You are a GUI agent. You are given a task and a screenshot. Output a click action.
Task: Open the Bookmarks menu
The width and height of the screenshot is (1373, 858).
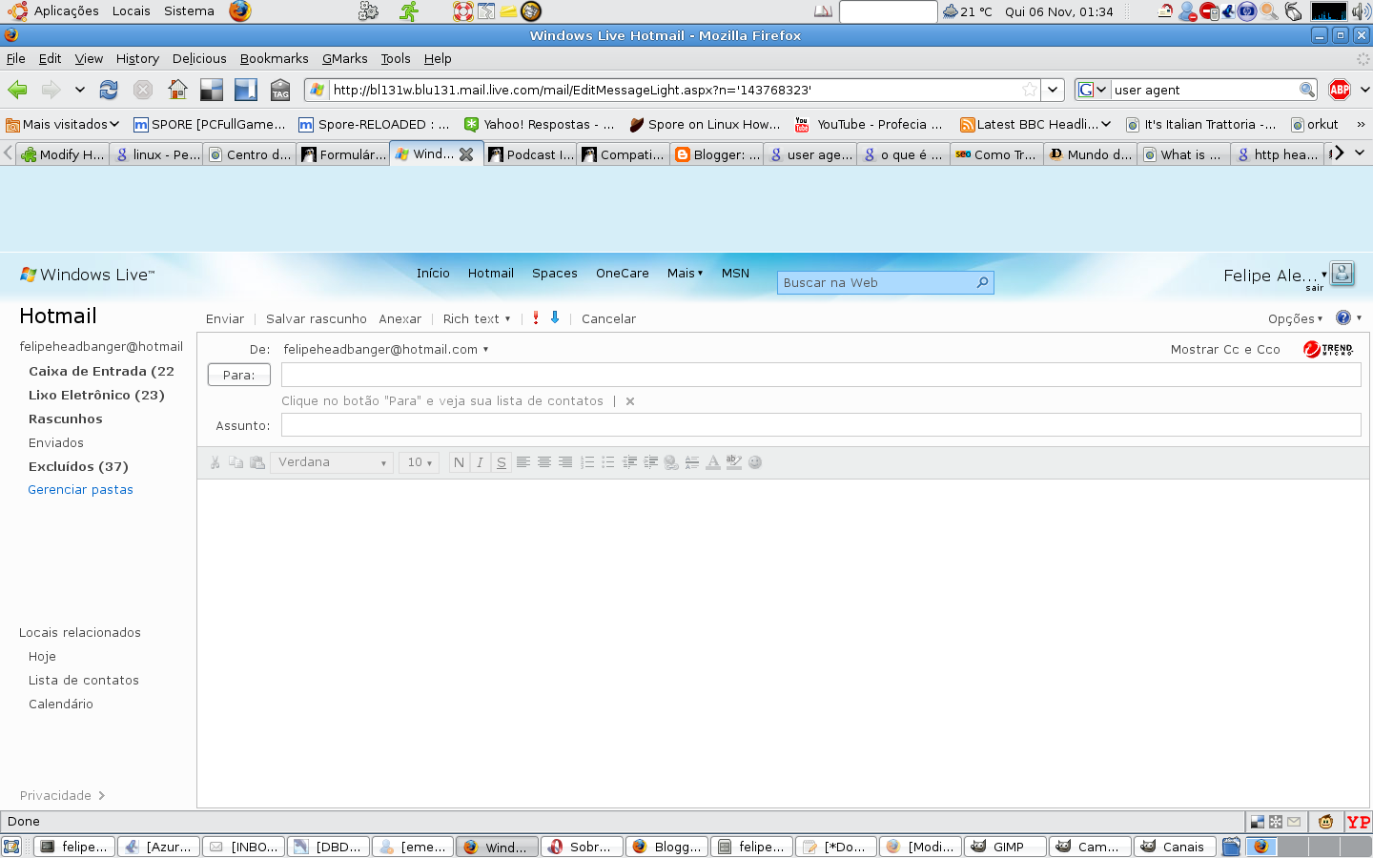pyautogui.click(x=274, y=58)
